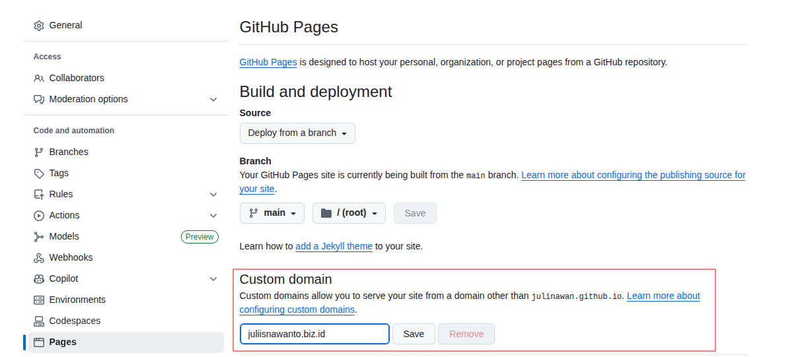Open Learn more about configuring custom domains link
Viewport: 798px width, 357px height.
point(663,296)
